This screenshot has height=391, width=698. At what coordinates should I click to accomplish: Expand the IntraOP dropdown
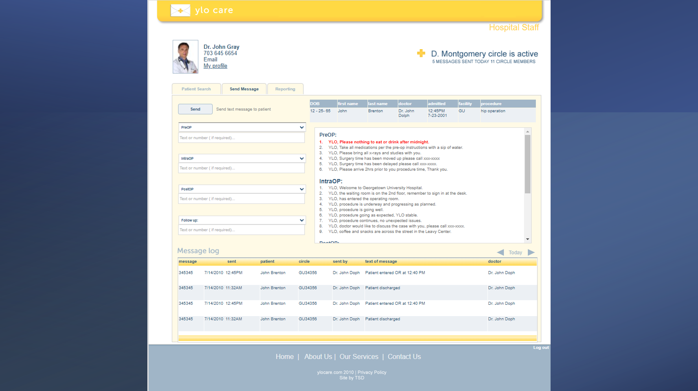pos(242,159)
